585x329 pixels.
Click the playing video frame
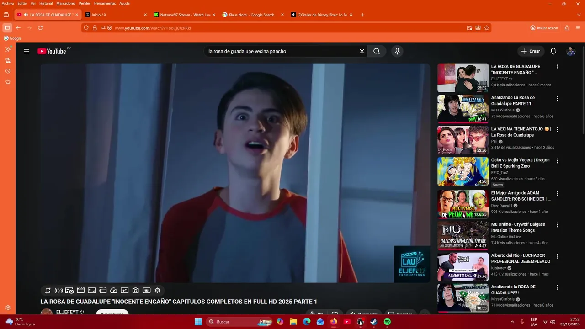pyautogui.click(x=235, y=173)
